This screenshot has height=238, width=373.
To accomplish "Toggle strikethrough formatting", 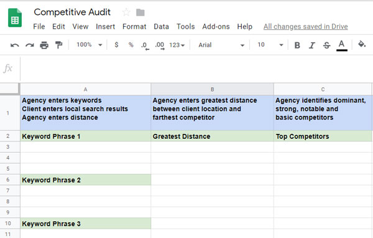I will (x=326, y=45).
